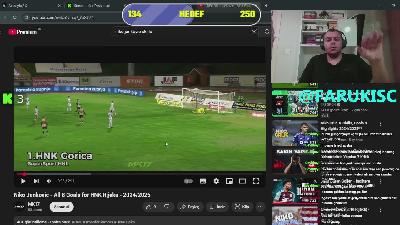The height and width of the screenshot is (225, 400).
Task: Close the Anasayfa / X tab
Action: coord(59,6)
